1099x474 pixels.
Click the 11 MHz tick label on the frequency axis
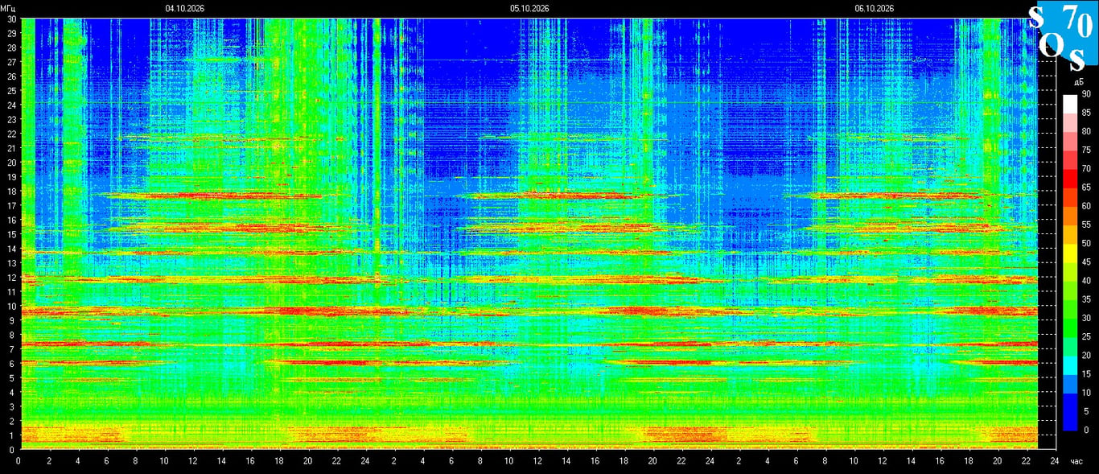tap(11, 291)
